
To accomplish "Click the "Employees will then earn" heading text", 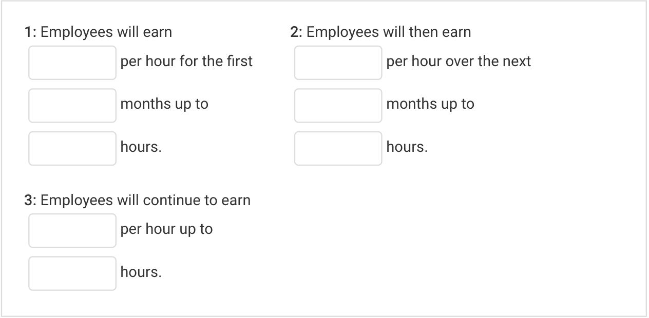I will (388, 32).
